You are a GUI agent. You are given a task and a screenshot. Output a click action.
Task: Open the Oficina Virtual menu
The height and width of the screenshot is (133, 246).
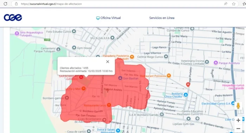(108, 18)
